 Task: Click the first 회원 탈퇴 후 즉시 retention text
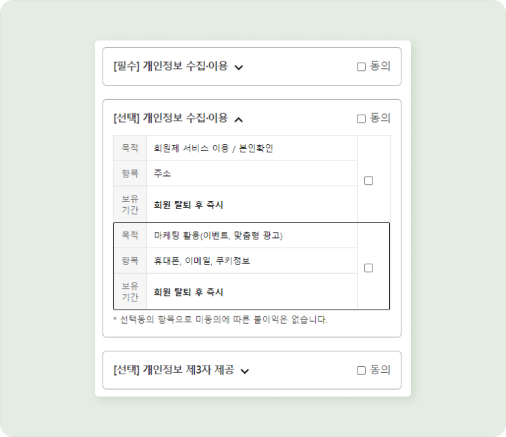pyautogui.click(x=188, y=205)
